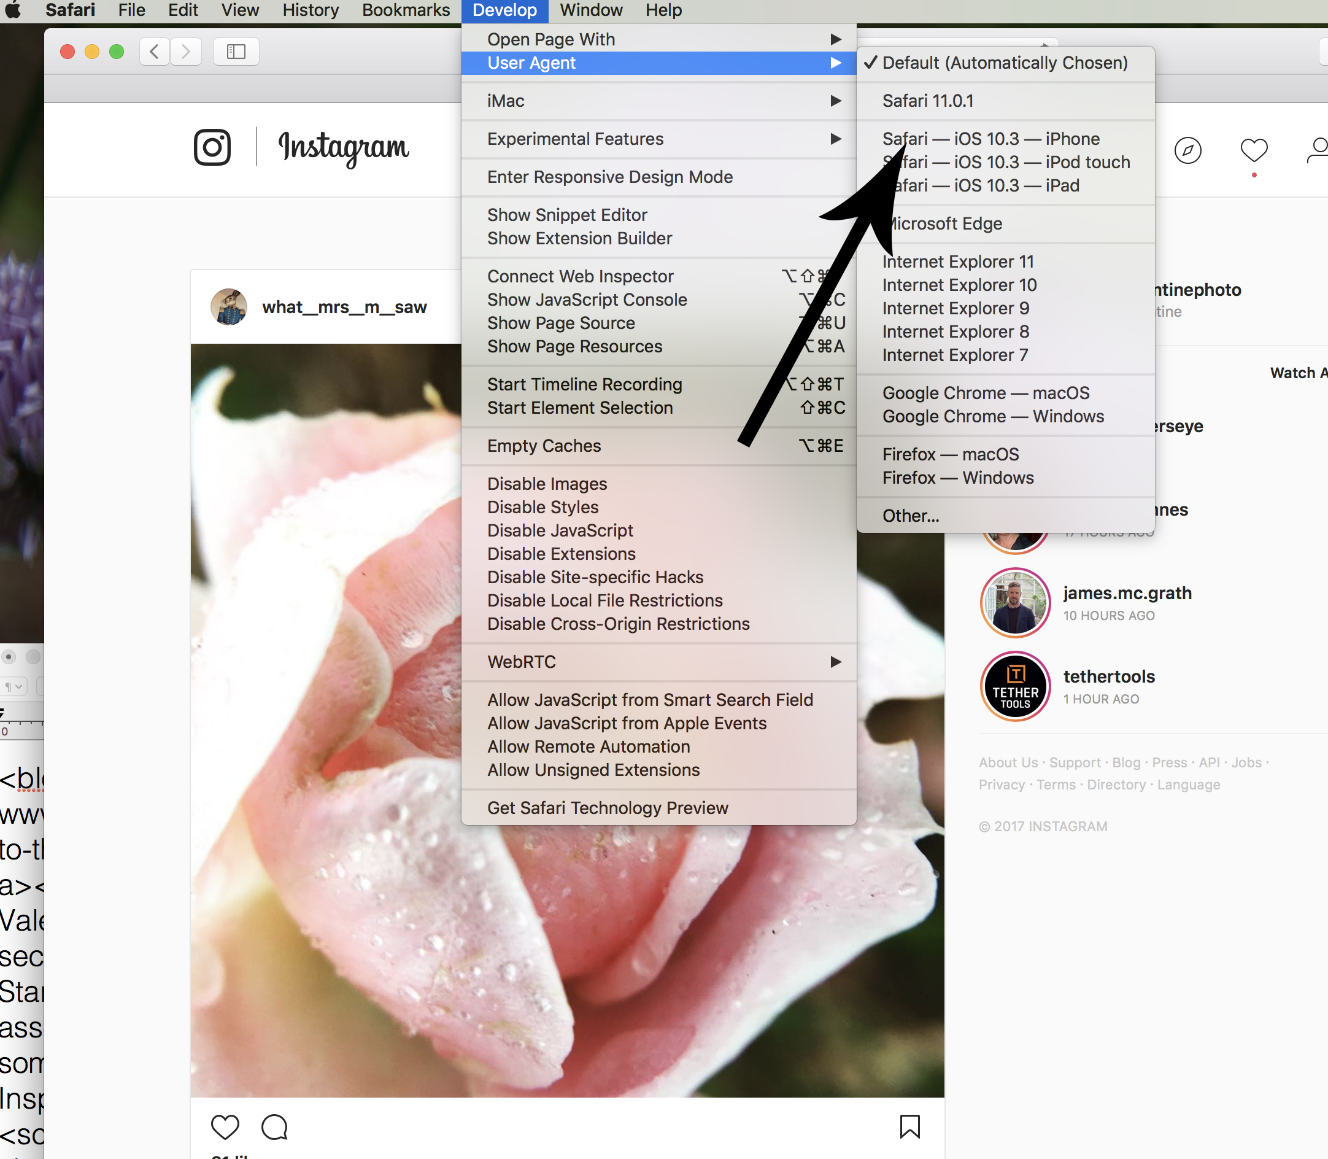Image resolution: width=1328 pixels, height=1159 pixels.
Task: Open Other... custom user agent
Action: coord(1005,516)
